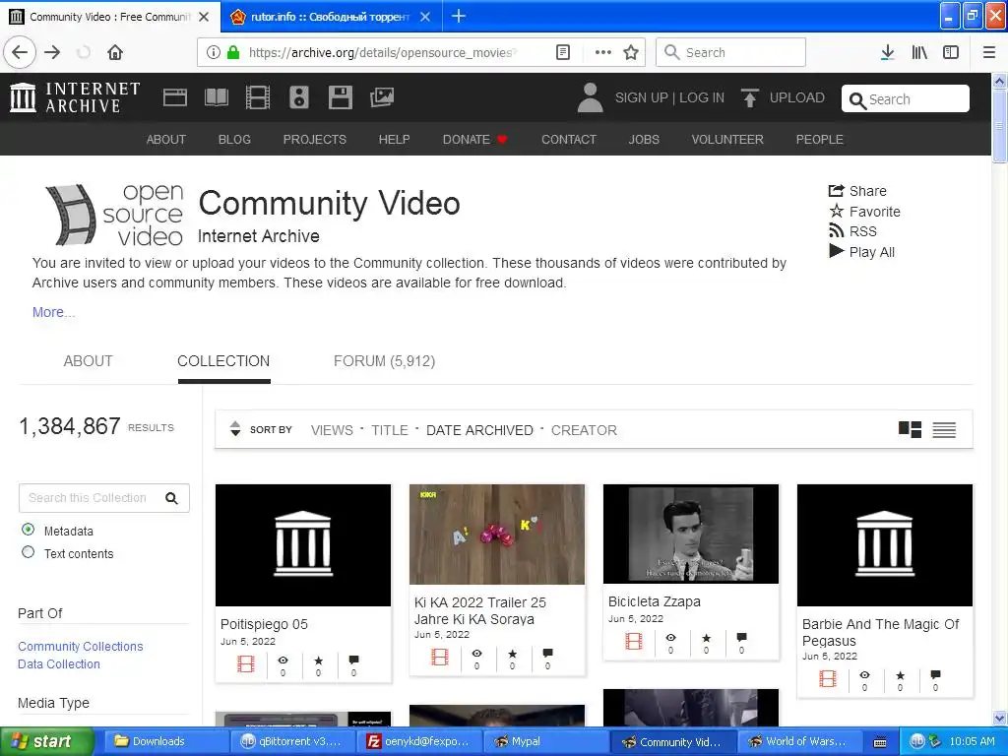Viewport: 1008px width, 756px height.
Task: Switch to tile view layout icon
Action: pyautogui.click(x=910, y=429)
